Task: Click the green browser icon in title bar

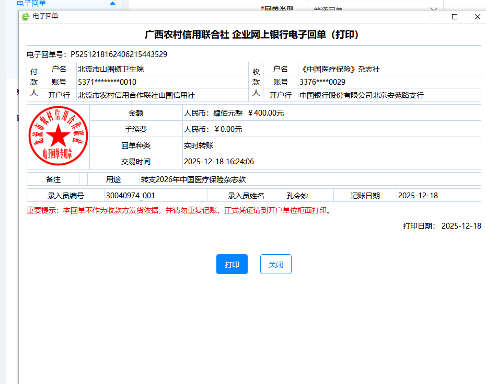Action: [x=26, y=16]
